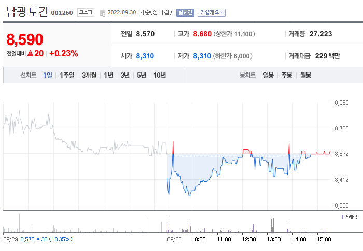Image resolution: width=363 pixels, height=251 pixels.
Task: Click the high price 8,680
Action: [202, 34]
